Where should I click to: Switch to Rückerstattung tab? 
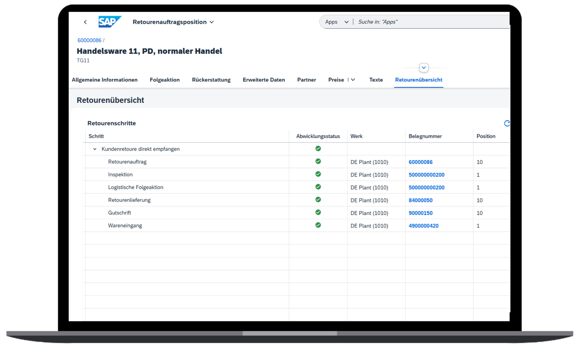pyautogui.click(x=211, y=80)
